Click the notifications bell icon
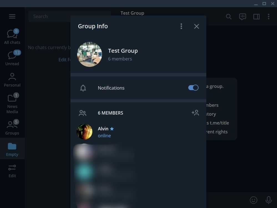 pyautogui.click(x=83, y=88)
